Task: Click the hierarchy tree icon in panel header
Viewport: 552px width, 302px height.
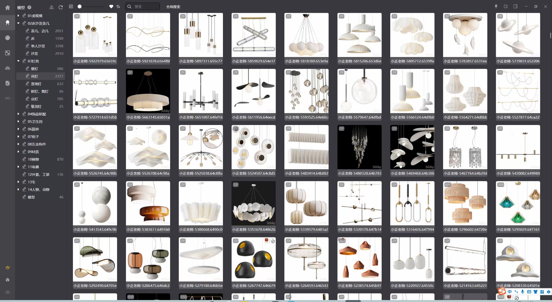Action: (51, 7)
